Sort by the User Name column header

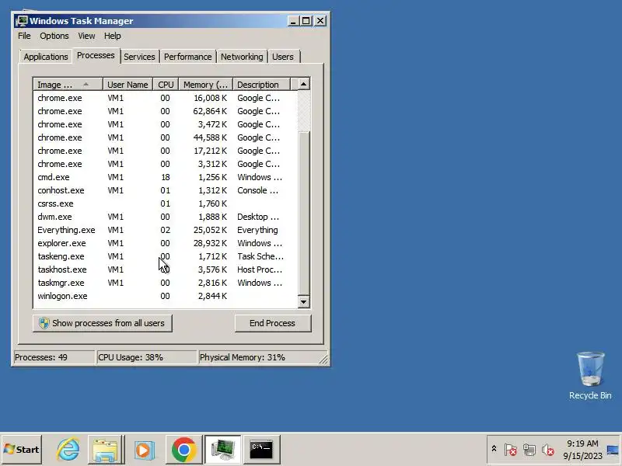[x=128, y=85]
